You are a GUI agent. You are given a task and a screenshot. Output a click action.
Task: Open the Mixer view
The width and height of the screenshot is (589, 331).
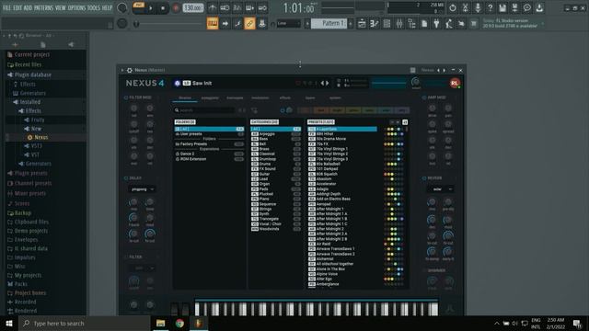[x=399, y=24]
